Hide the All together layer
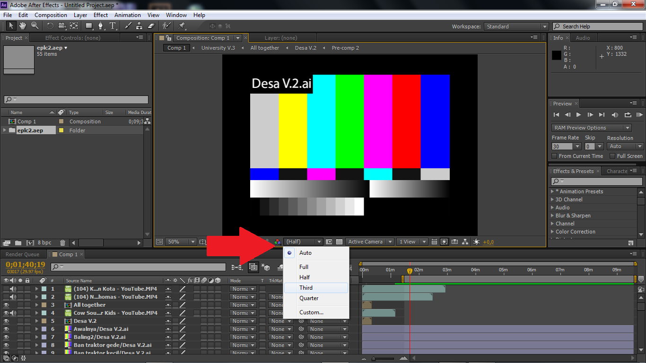Screen dimensions: 646x363 click(6, 305)
